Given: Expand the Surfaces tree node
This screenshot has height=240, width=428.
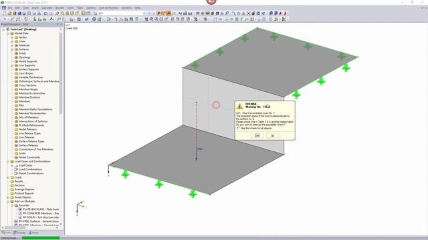Looking at the screenshot, I should 12,49.
